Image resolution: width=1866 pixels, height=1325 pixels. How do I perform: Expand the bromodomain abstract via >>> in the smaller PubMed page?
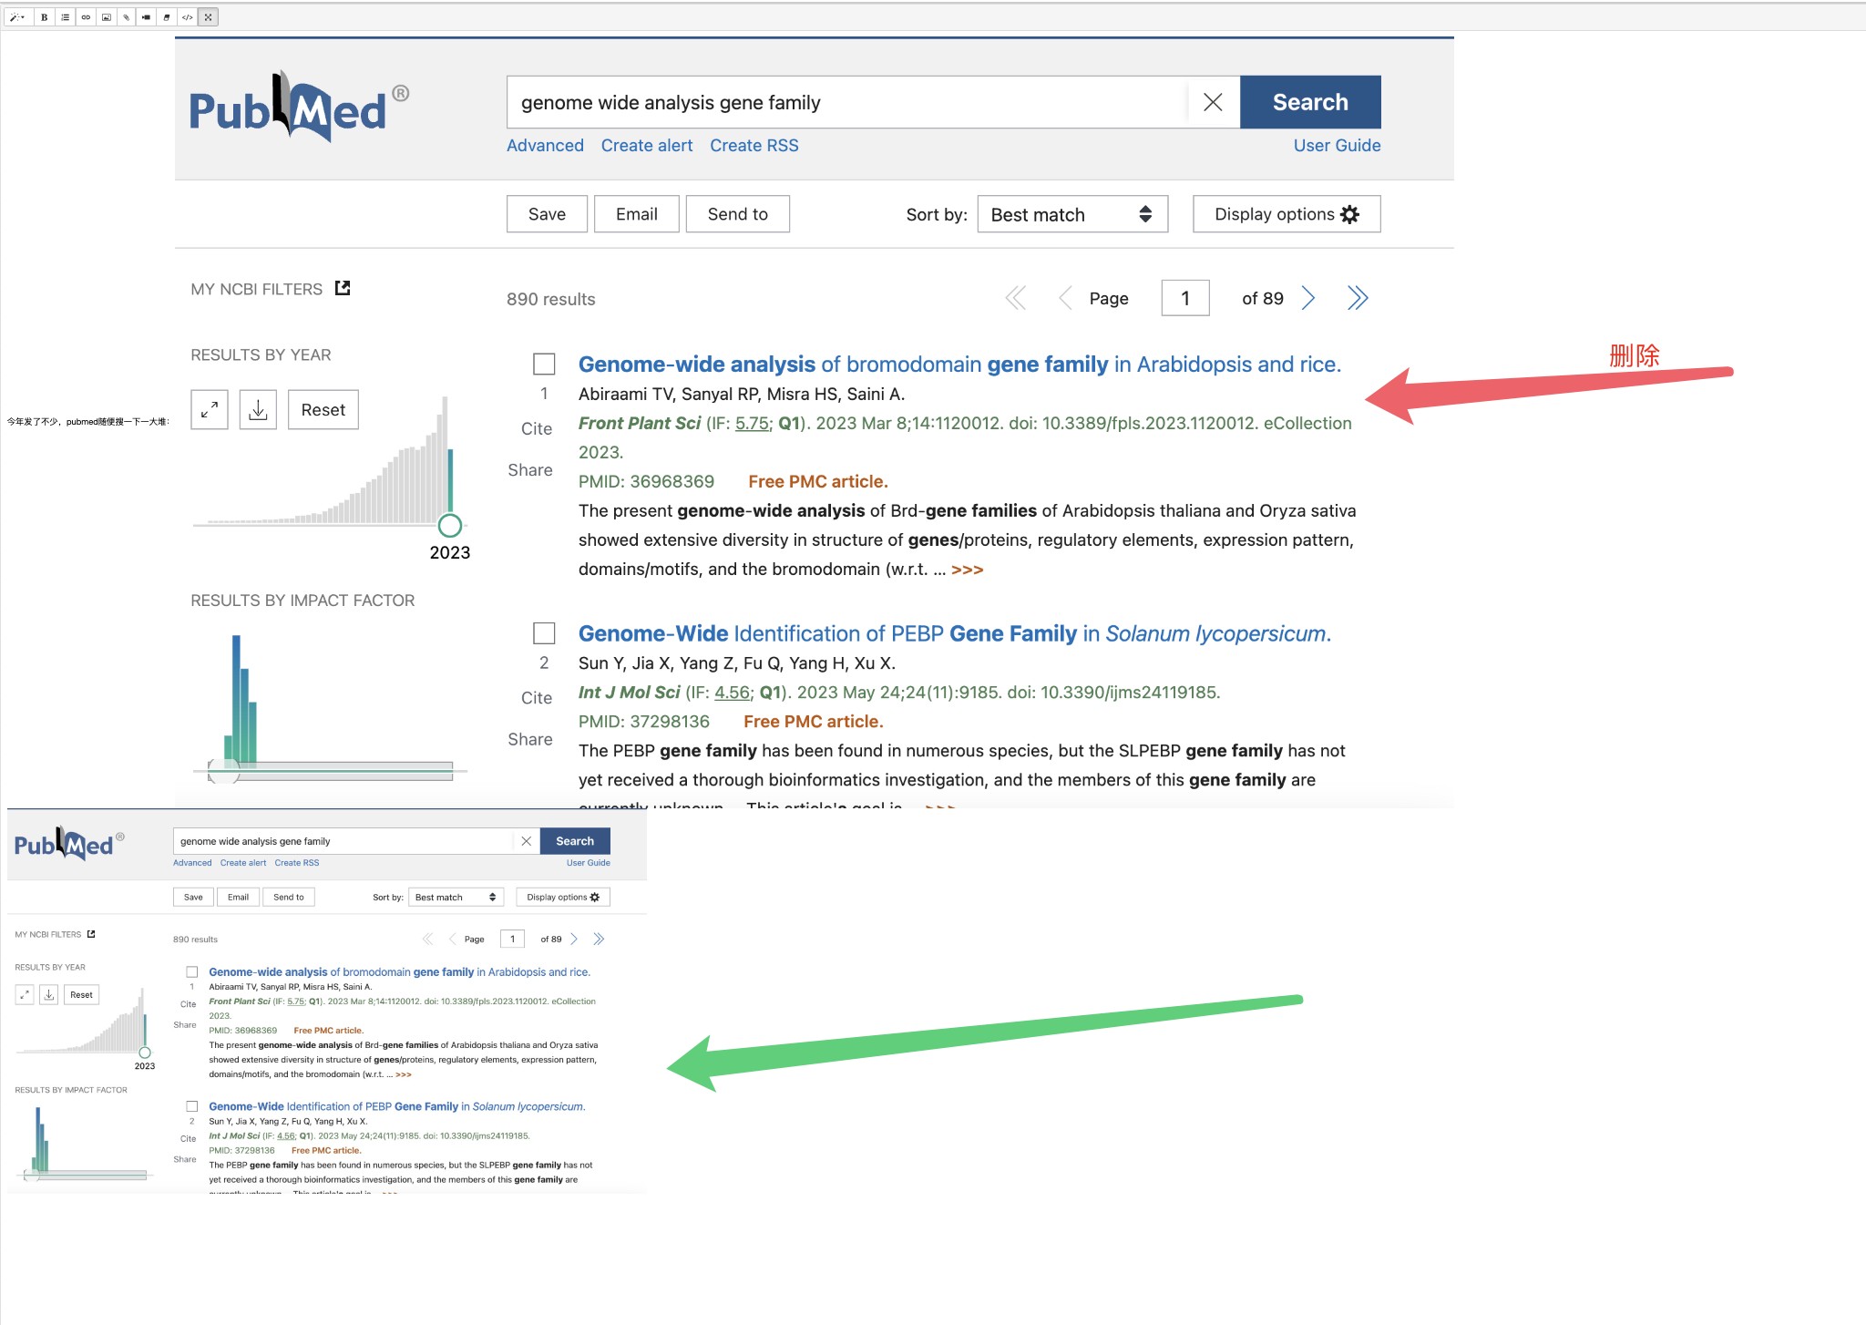(x=404, y=1074)
